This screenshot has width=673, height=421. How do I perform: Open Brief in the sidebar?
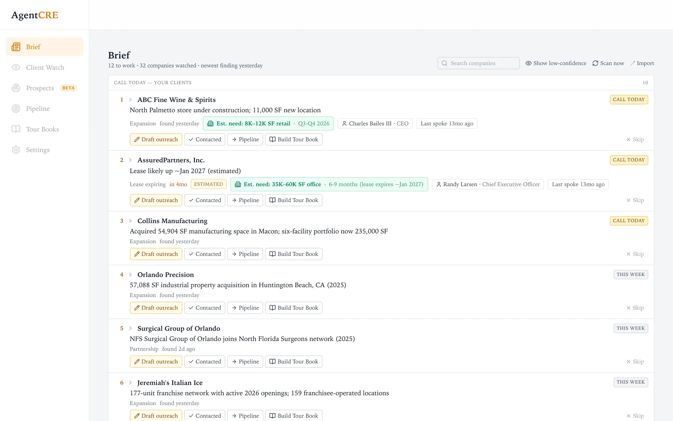(44, 47)
